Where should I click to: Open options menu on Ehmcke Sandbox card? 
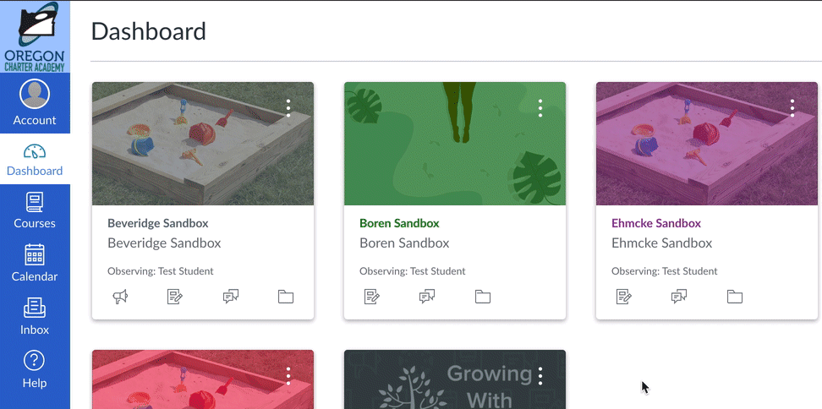(x=792, y=108)
